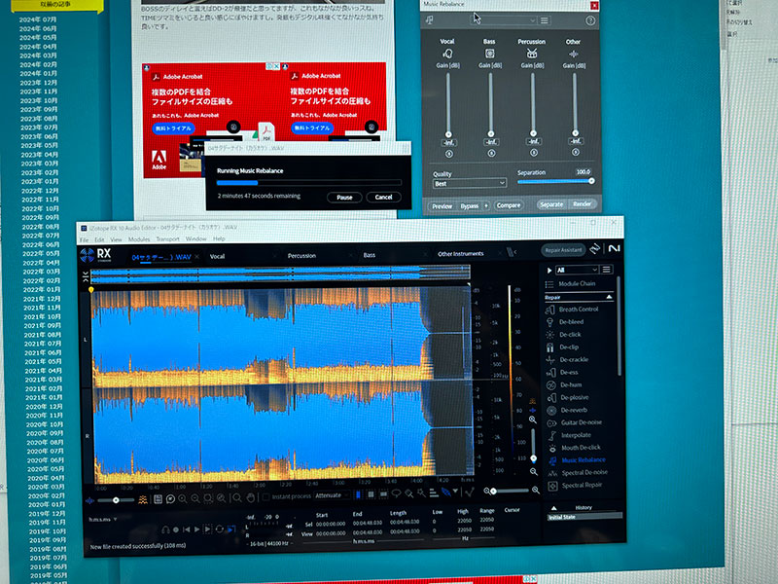Viewport: 778px width, 584px height.
Task: Open the h:m:s.ms time format dropdown
Action: coord(103,520)
